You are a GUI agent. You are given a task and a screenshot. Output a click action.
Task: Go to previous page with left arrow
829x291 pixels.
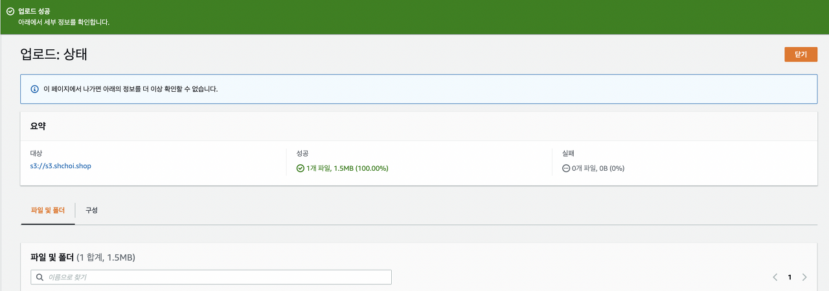coord(775,277)
